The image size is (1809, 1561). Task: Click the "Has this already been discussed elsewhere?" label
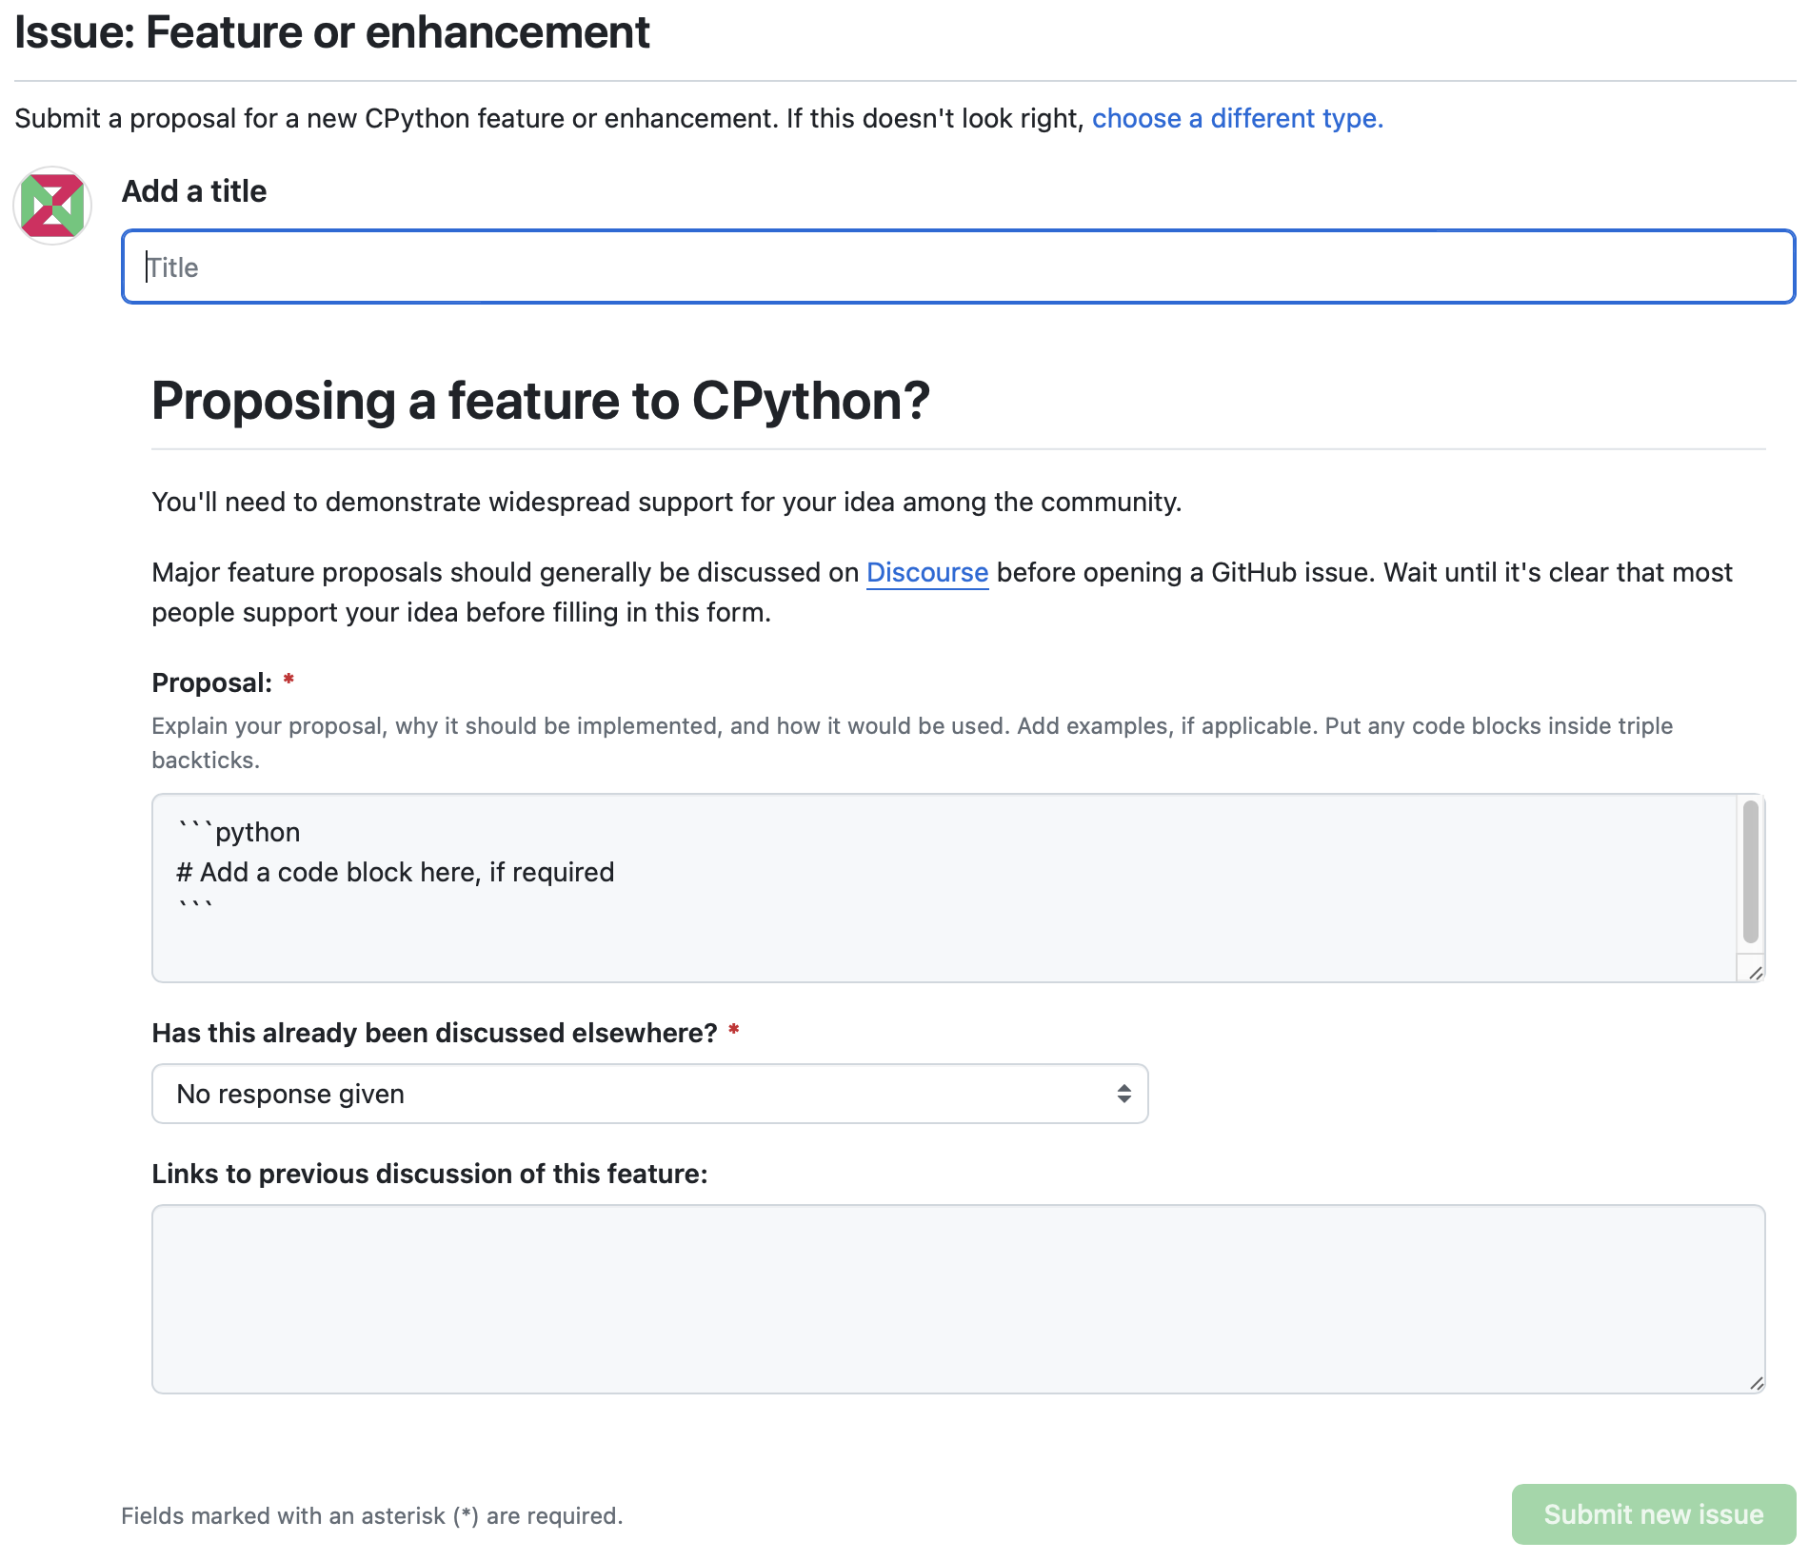pos(434,1033)
